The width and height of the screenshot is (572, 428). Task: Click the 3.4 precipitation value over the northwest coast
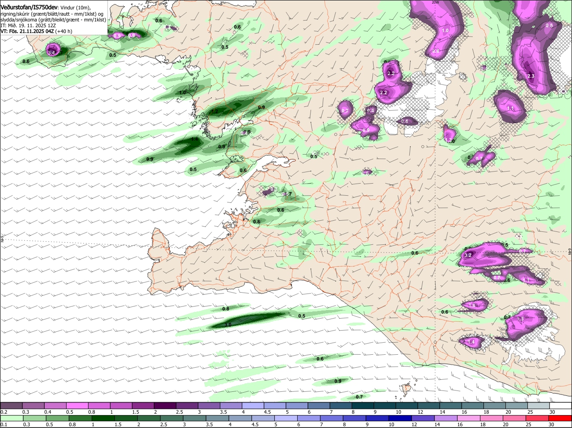tap(51, 53)
